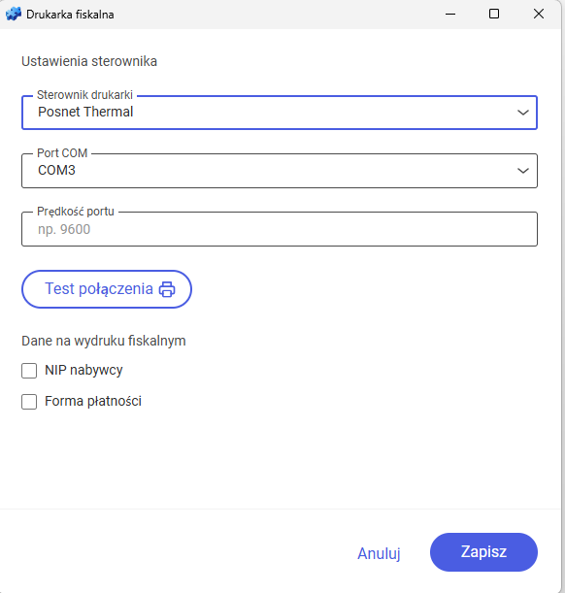Maximize the Drukarka fiskalna window
Image resolution: width=565 pixels, height=593 pixels.
[494, 14]
